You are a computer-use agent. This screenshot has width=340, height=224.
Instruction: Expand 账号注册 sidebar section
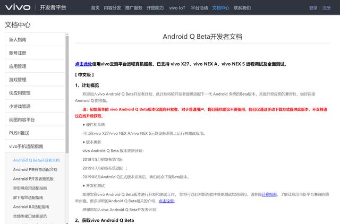[x=35, y=53]
